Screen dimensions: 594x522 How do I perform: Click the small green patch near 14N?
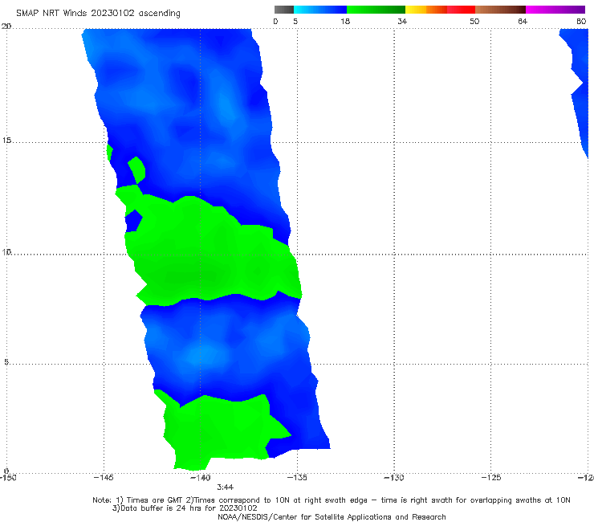(136, 169)
